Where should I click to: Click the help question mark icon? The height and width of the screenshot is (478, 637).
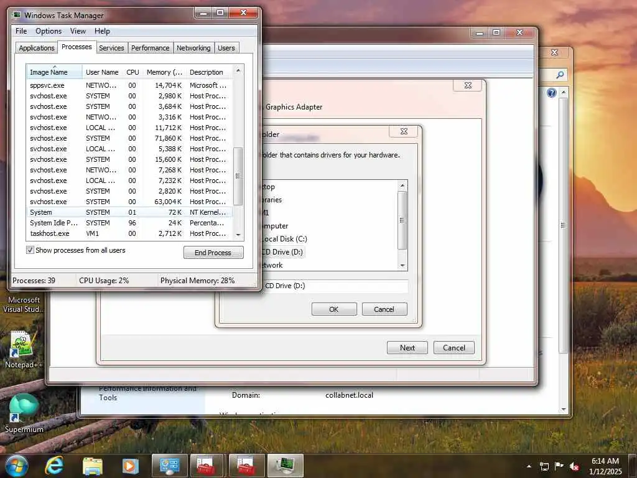pyautogui.click(x=551, y=93)
